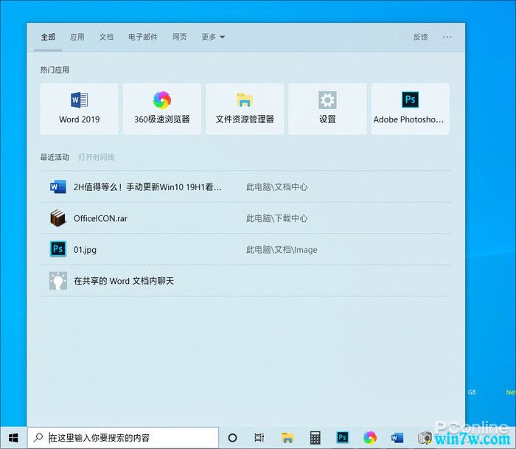This screenshot has height=449, width=516.
Task: Open the 2H值得等么 Word document
Action: click(245, 187)
